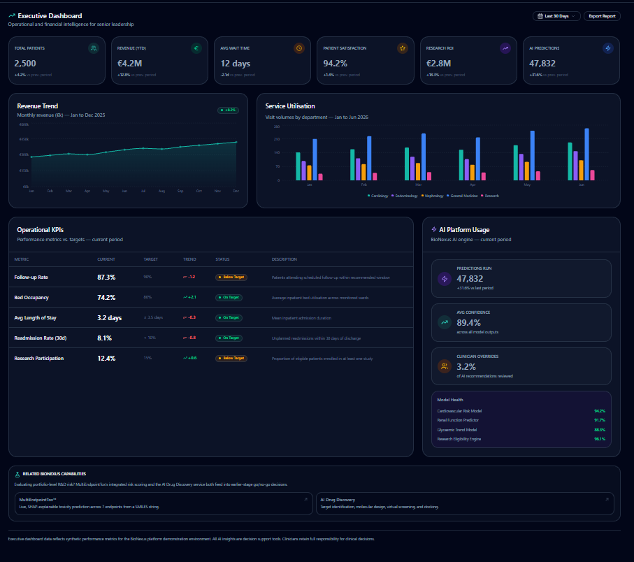Click the Cardiovascular Risk Model row
Image resolution: width=634 pixels, height=562 pixels.
pyautogui.click(x=521, y=411)
